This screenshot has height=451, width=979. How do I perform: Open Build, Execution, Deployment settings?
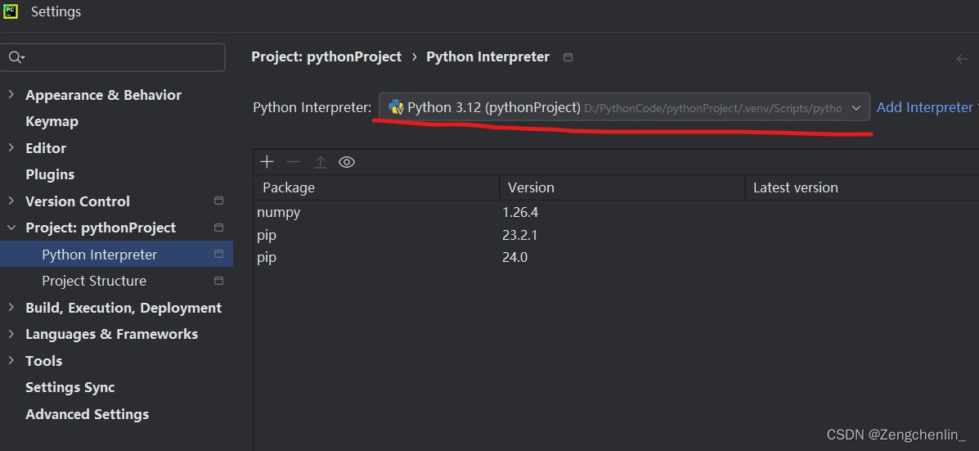tap(123, 308)
